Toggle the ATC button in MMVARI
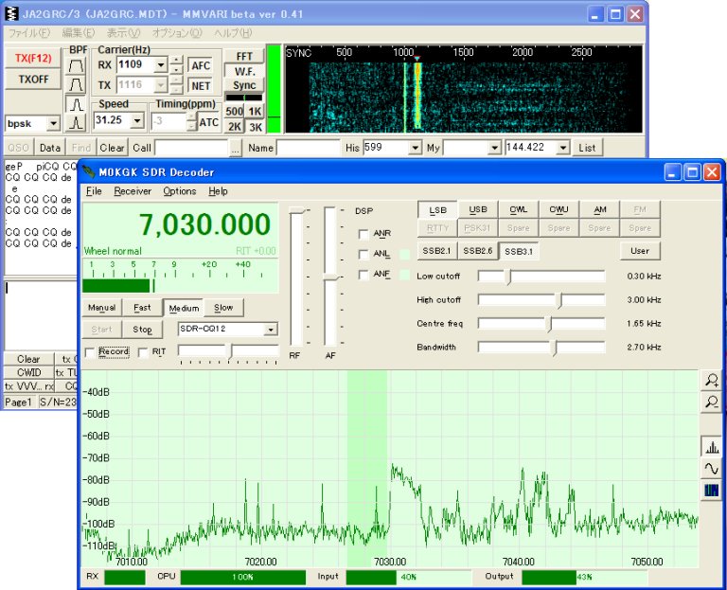The height and width of the screenshot is (590, 727). (x=208, y=122)
